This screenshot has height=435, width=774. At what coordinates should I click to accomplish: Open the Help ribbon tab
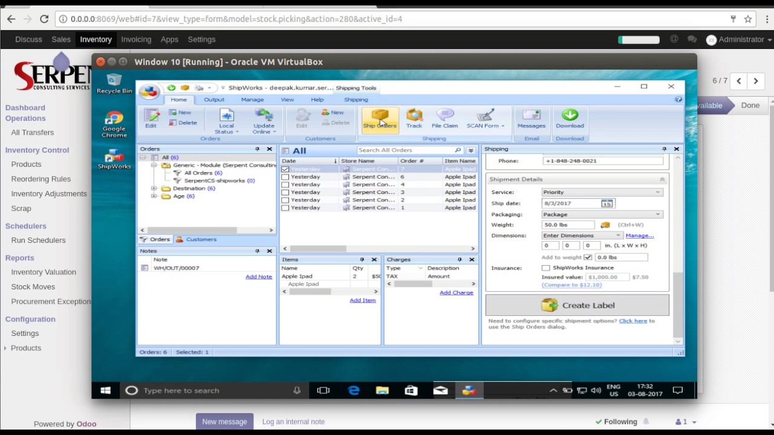tap(317, 100)
